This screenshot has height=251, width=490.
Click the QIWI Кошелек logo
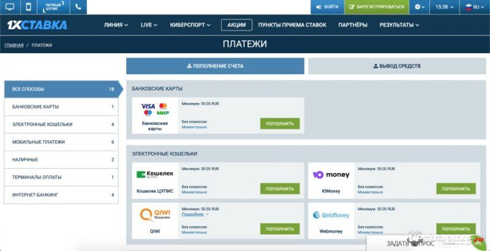click(x=155, y=214)
